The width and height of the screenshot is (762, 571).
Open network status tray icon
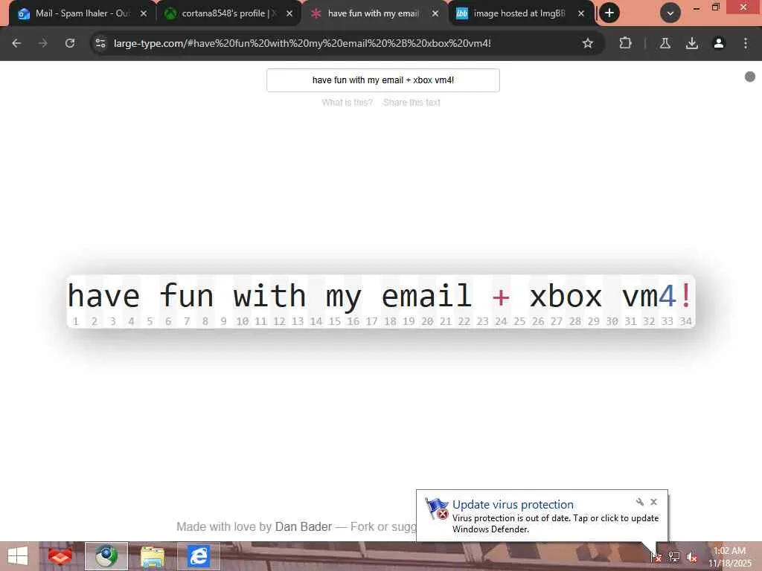point(673,557)
